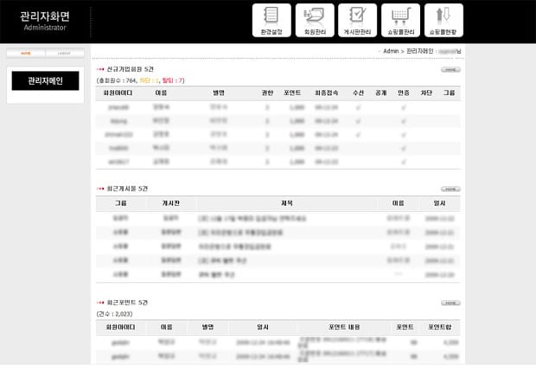536x365 pixels.
Task: Click 이름 header in recent posts table
Action: pyautogui.click(x=399, y=203)
